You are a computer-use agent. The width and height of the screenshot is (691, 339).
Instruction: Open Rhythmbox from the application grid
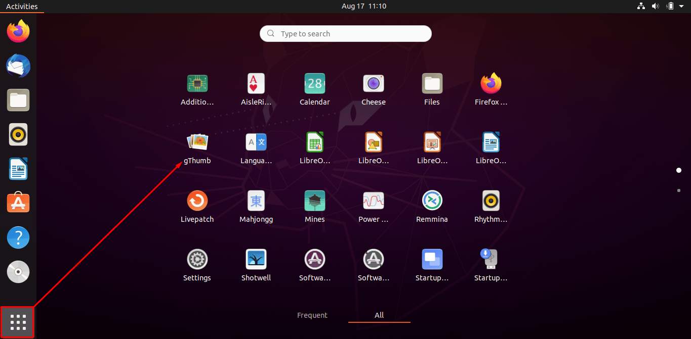pos(491,201)
